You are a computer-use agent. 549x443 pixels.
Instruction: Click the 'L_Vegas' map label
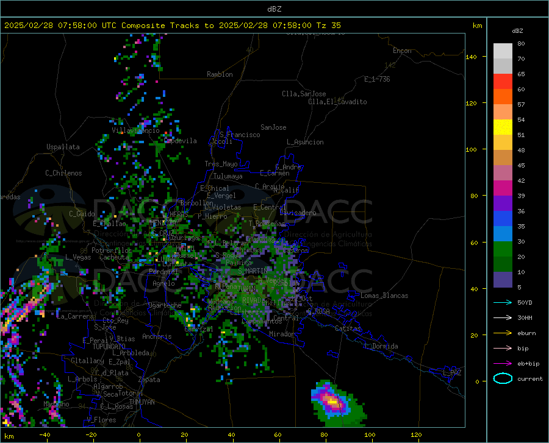[78, 257]
